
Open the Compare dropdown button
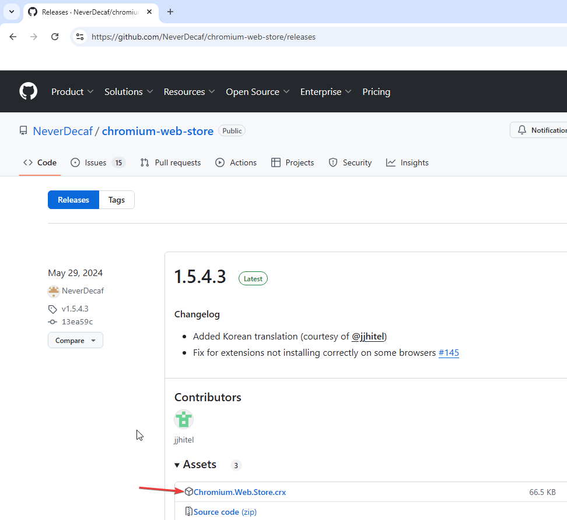tap(75, 340)
